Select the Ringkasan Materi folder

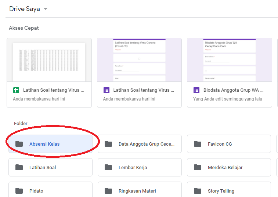click(x=140, y=191)
